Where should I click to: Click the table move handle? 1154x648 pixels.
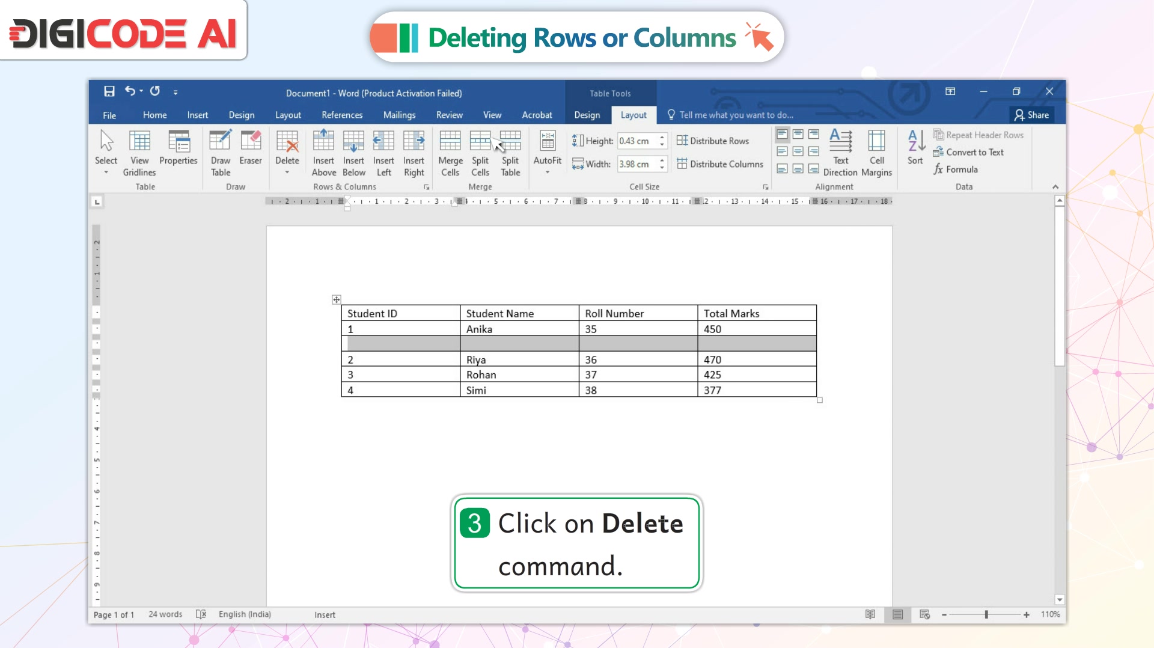pyautogui.click(x=337, y=299)
